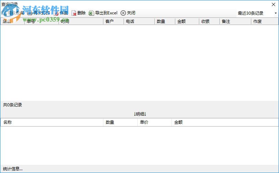Sort by the 电话 column header
This screenshot has height=173, width=279.
(139, 21)
